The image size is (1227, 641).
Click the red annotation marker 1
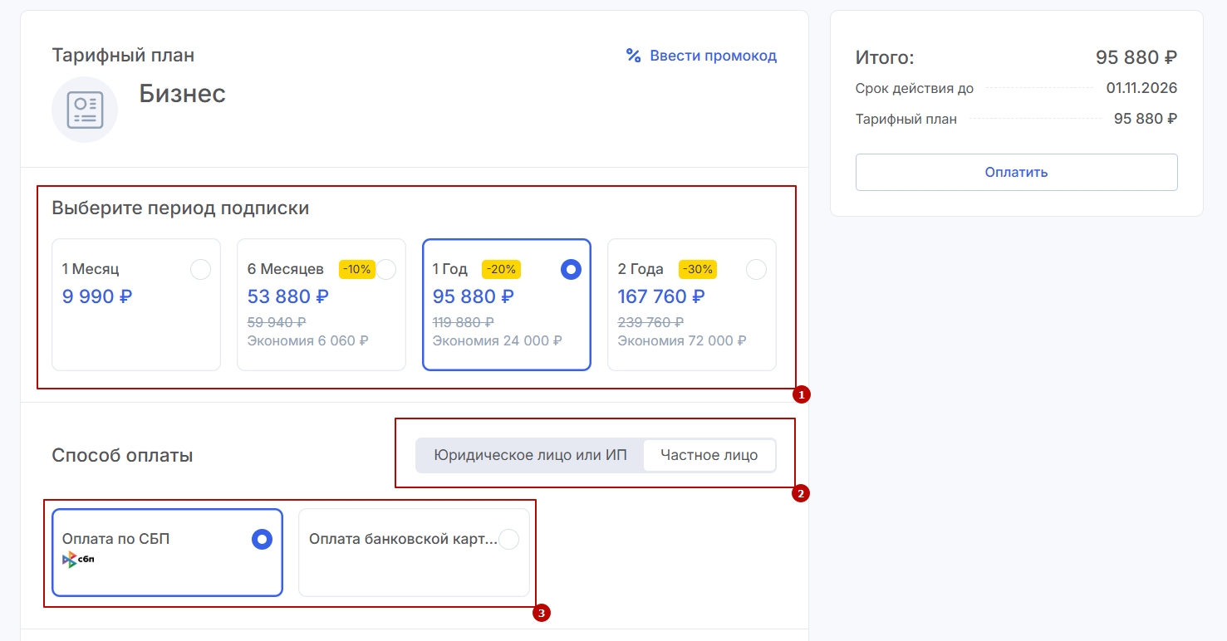pyautogui.click(x=802, y=395)
